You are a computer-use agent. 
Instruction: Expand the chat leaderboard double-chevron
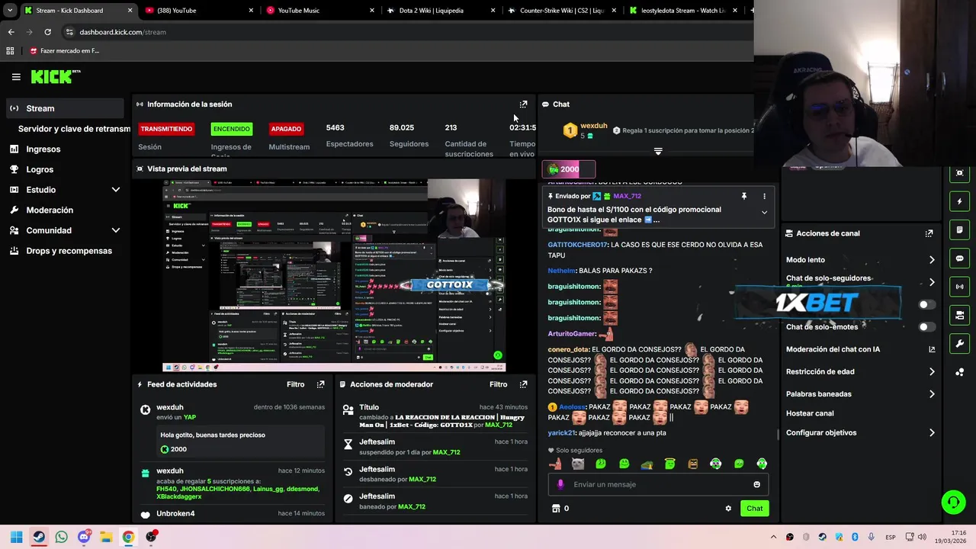click(x=658, y=151)
